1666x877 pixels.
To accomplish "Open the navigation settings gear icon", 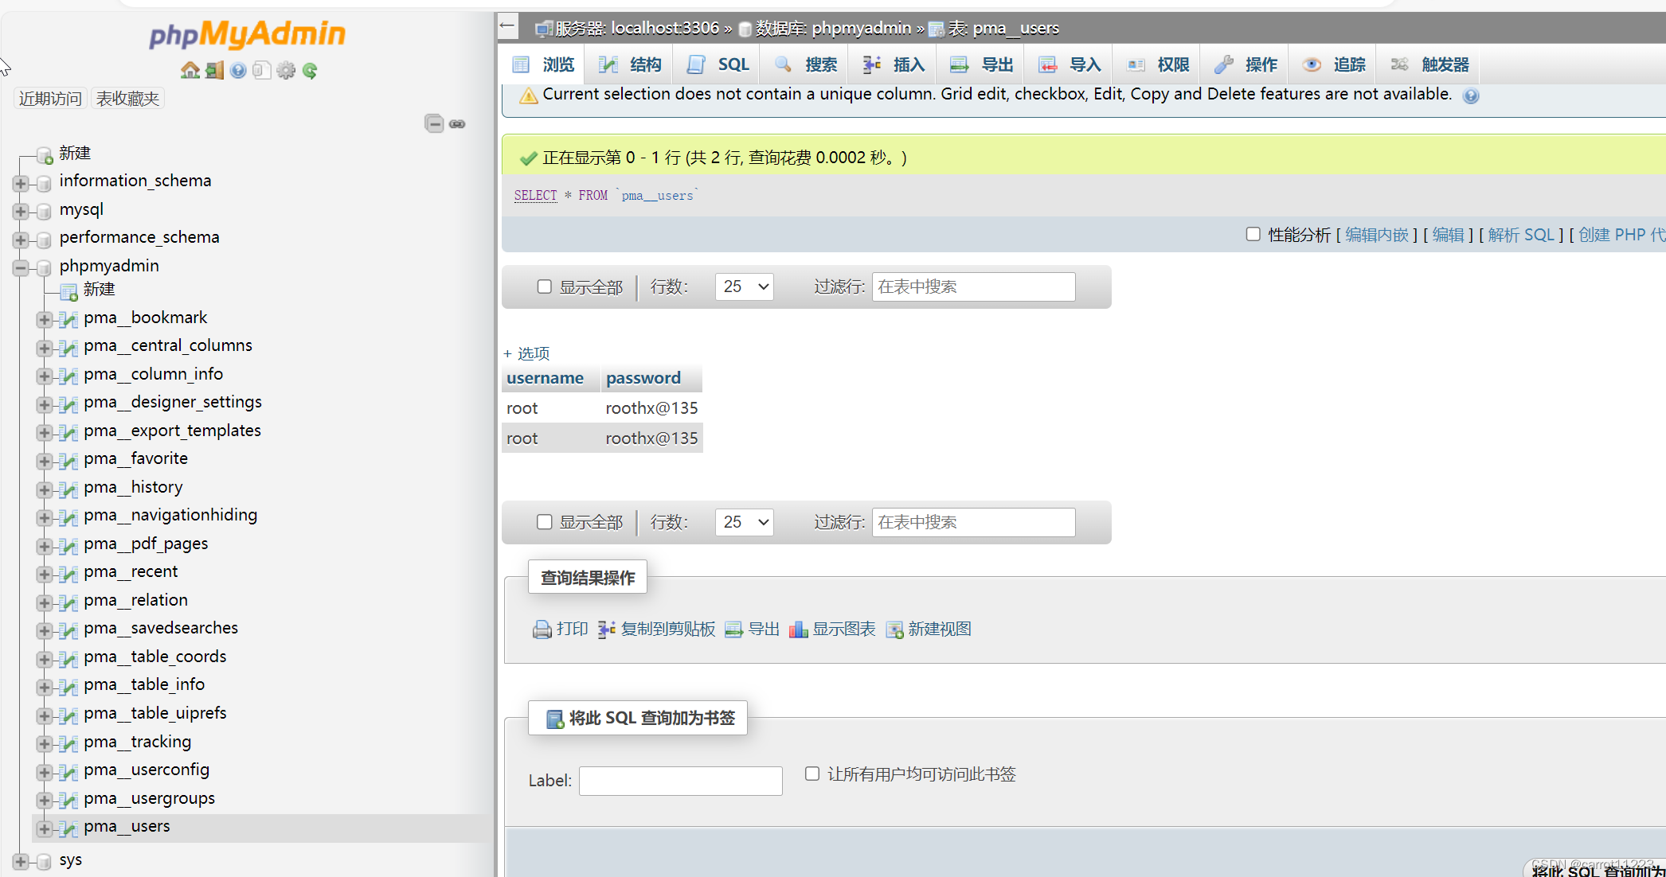I will click(x=286, y=70).
